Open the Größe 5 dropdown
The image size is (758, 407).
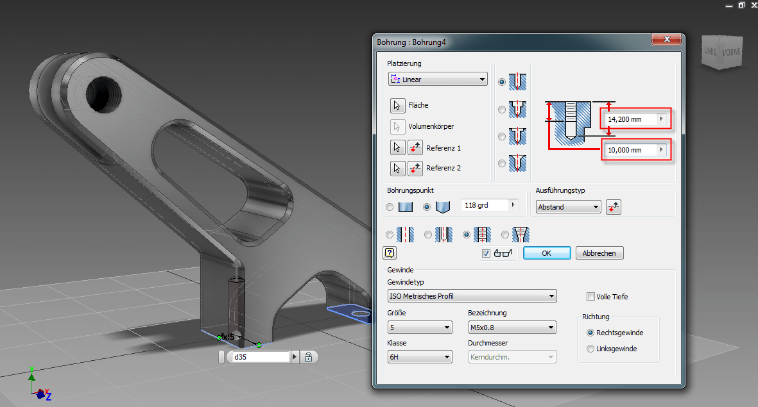point(420,328)
